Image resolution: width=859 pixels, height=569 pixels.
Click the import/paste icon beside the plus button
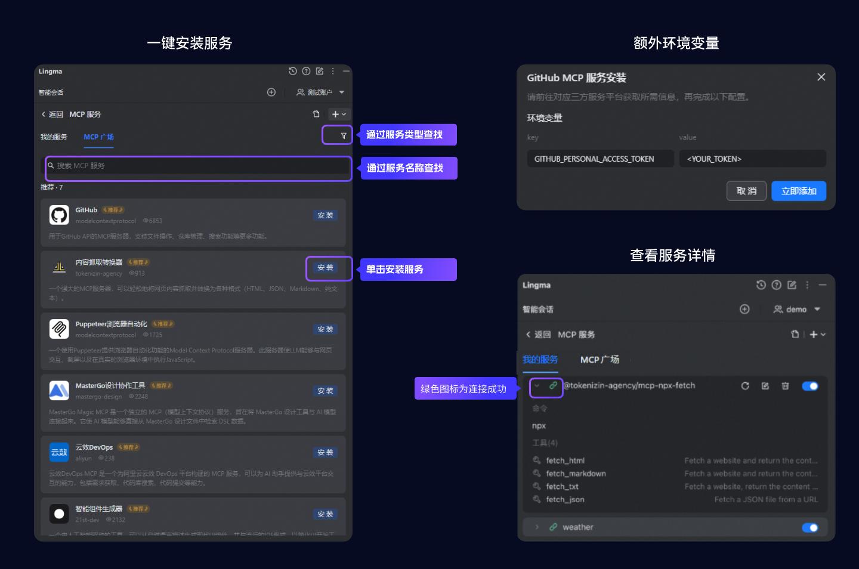point(316,114)
